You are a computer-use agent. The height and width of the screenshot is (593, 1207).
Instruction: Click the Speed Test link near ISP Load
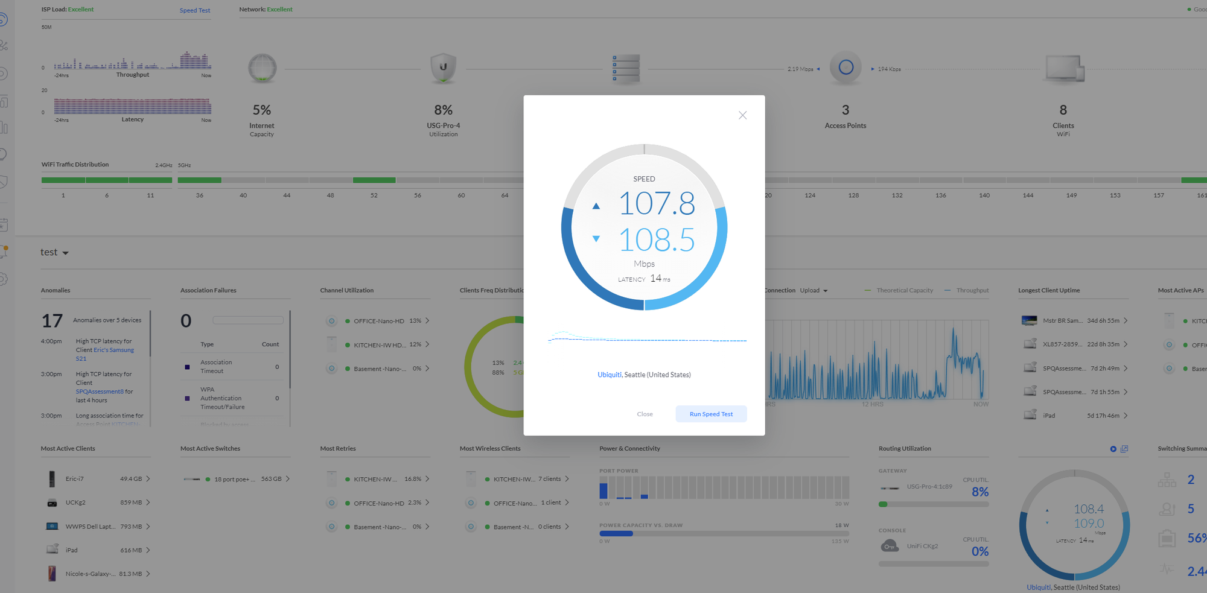click(195, 10)
